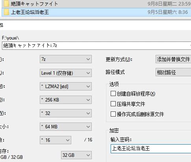Click file name 絶頂キャットファイト in list
Viewport: 191px width, 162px height.
pyautogui.click(x=34, y=4)
